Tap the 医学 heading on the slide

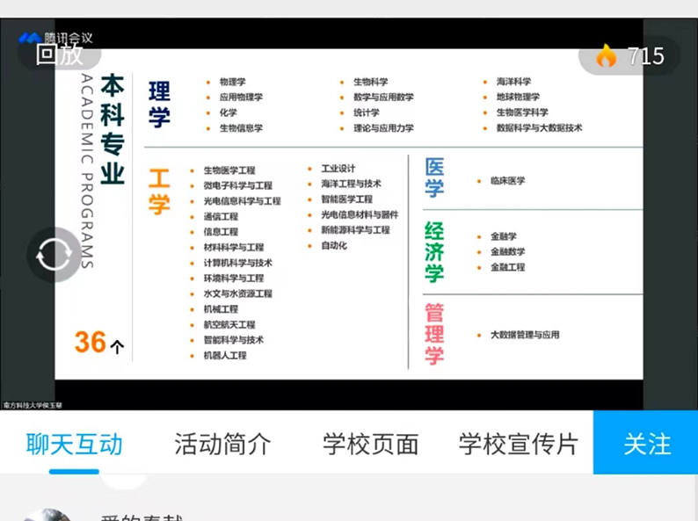434,177
